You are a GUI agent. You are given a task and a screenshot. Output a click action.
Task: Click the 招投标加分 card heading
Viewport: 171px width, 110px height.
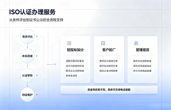[x=75, y=50]
